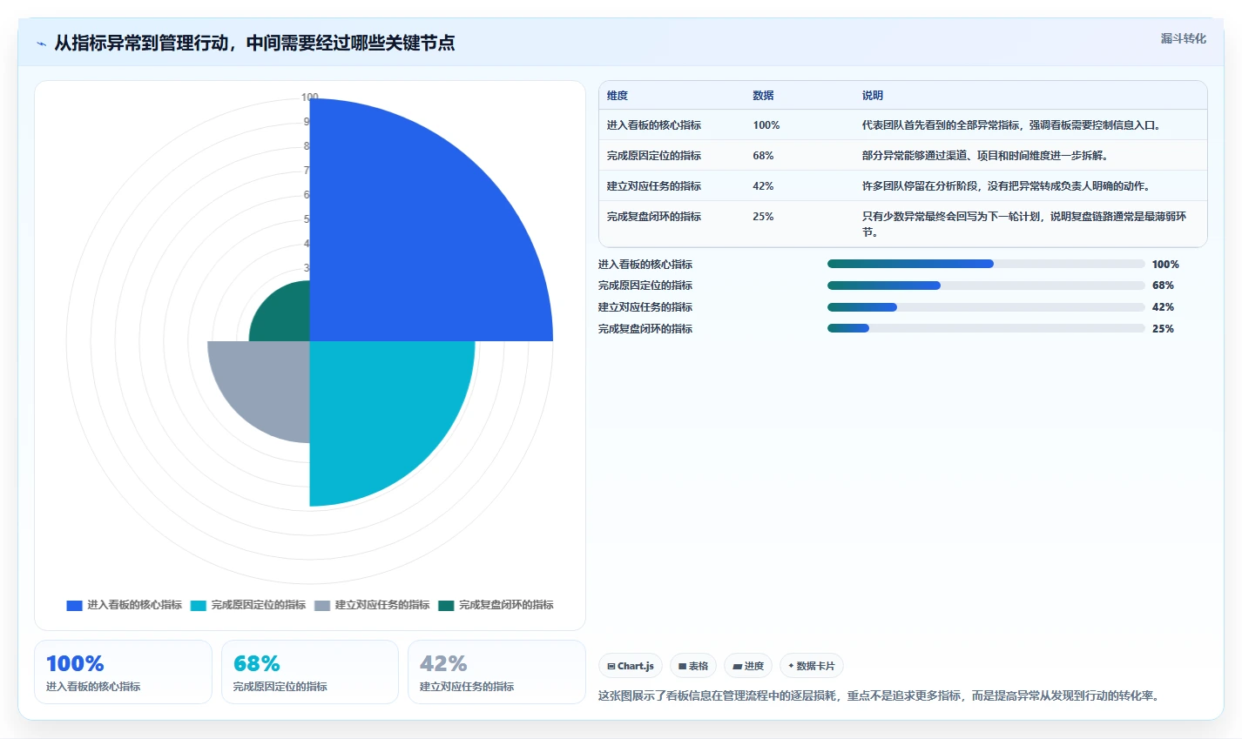Click the 68% progress bar
Viewport: 1242px width, 739px height.
pos(986,286)
